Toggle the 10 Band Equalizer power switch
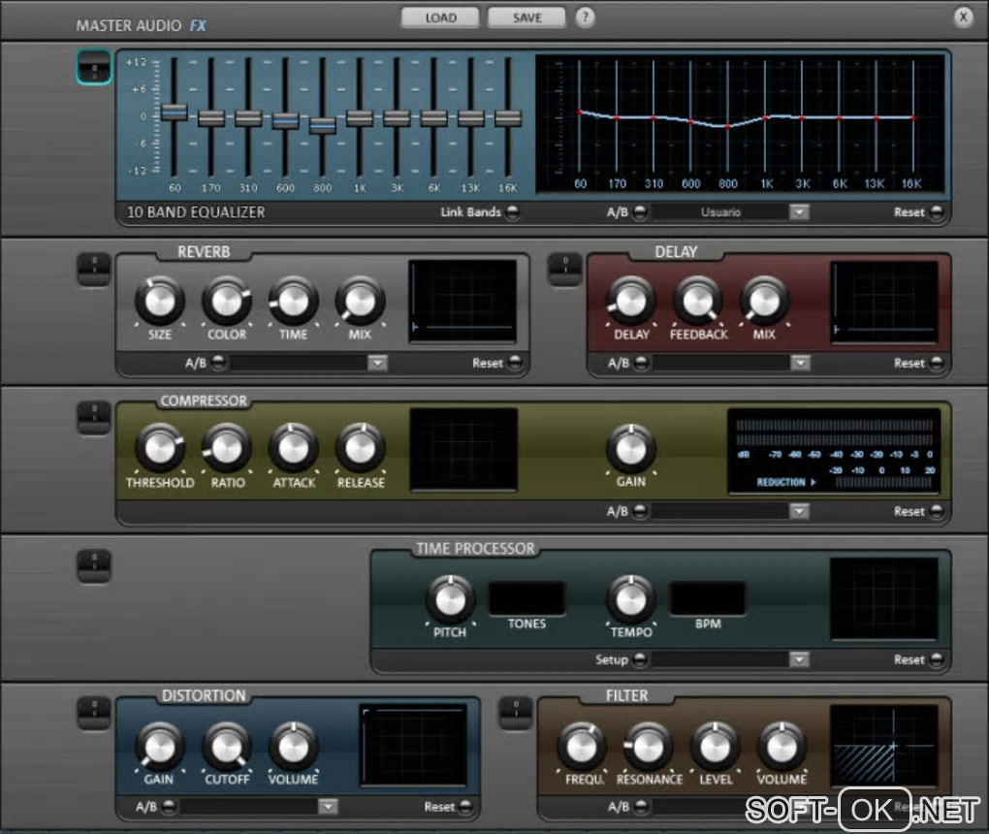This screenshot has width=989, height=834. click(x=94, y=67)
